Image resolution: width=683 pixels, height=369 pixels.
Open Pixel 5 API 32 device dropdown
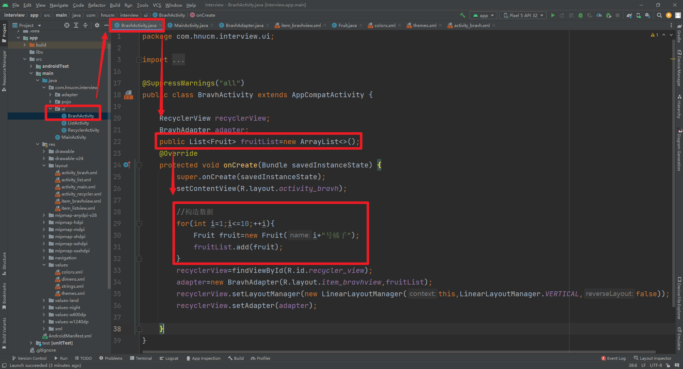(524, 15)
